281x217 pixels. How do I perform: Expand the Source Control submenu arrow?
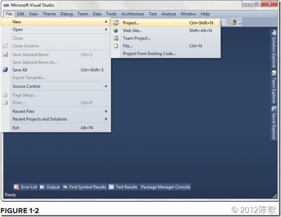point(106,86)
